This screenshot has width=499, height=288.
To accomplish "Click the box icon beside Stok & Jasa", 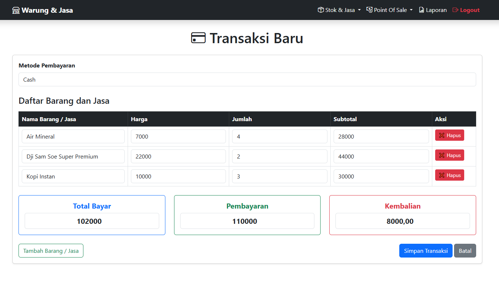I will point(321,10).
